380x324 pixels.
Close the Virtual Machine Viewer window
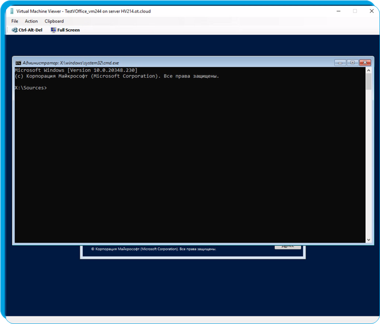372,11
